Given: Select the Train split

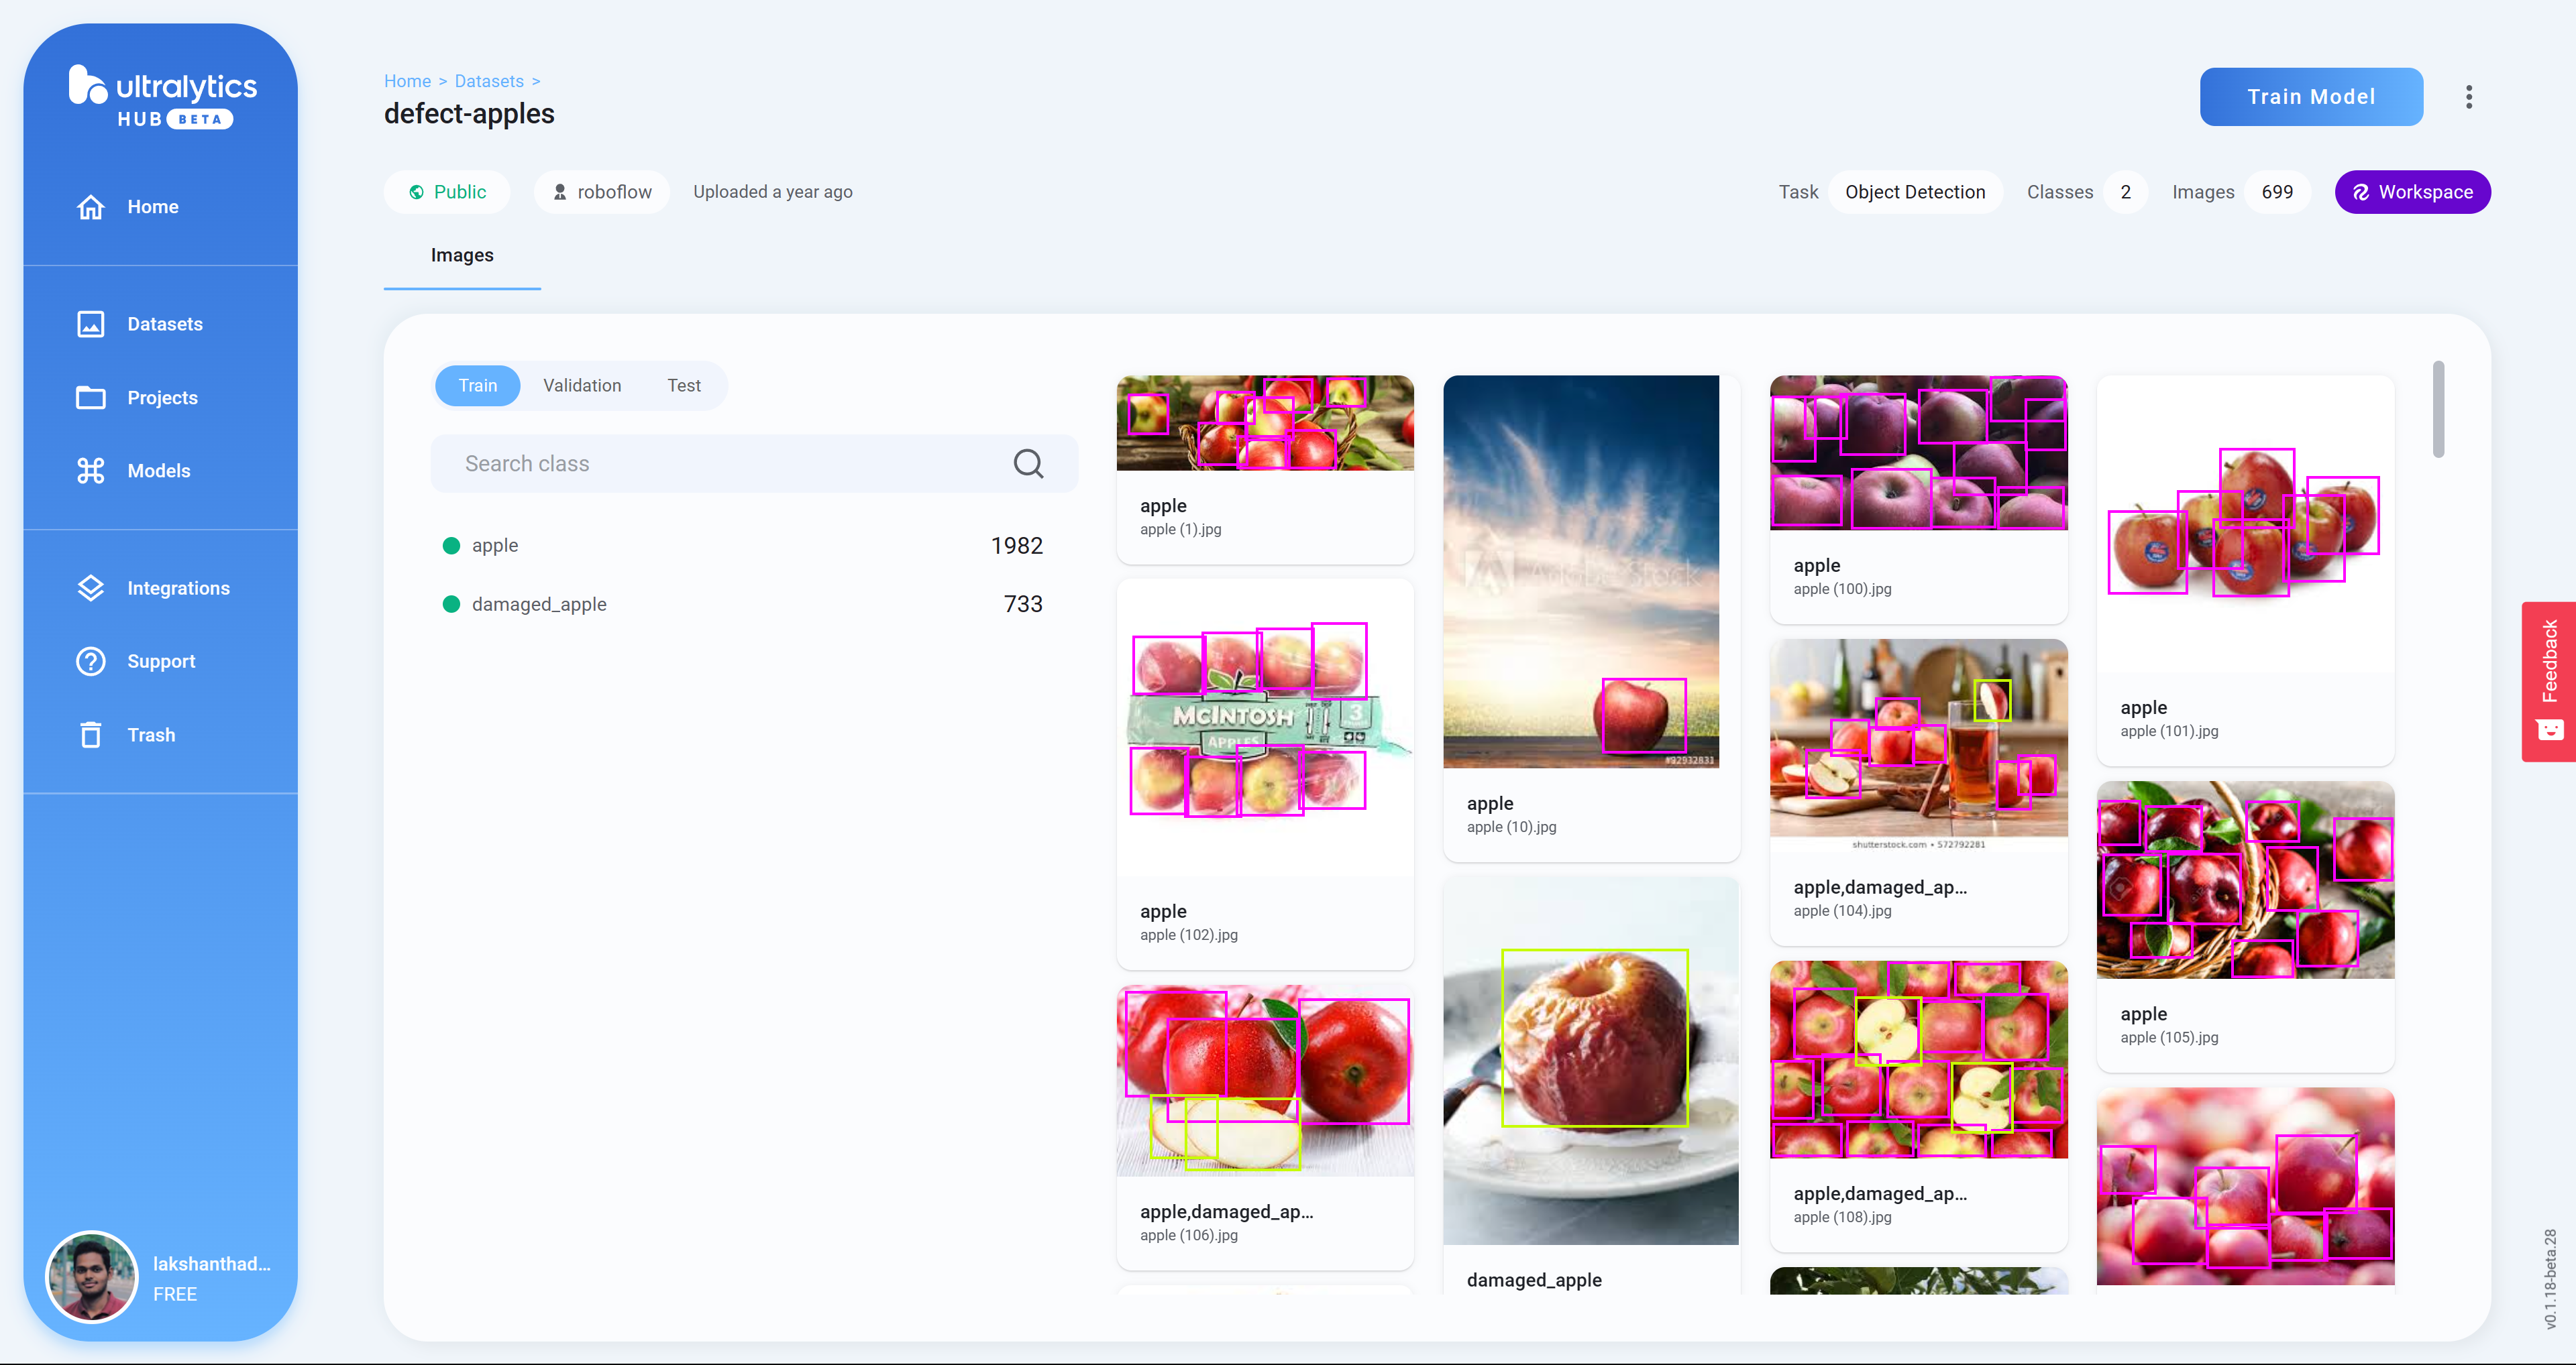Looking at the screenshot, I should (477, 385).
